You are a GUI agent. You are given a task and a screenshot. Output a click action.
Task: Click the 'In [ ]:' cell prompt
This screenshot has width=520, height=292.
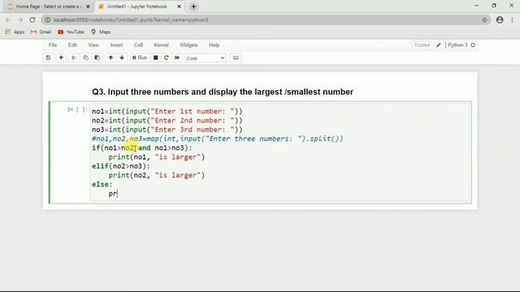tap(77, 109)
